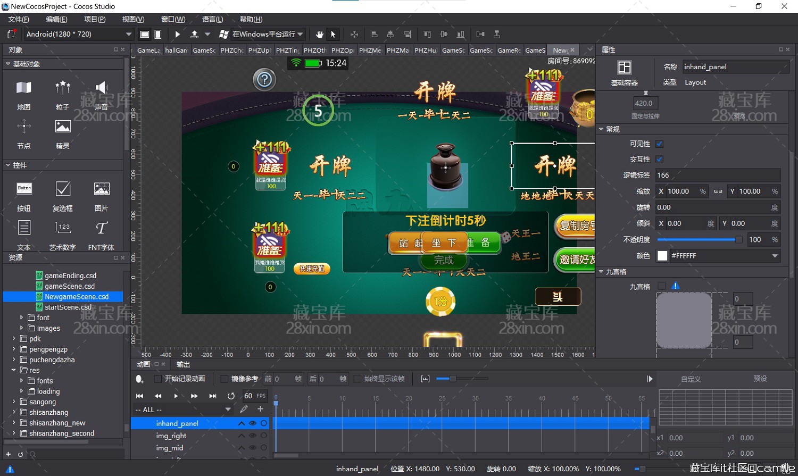Viewport: 798px width, 476px height.
Task: Click the timeline play button
Action: coord(176,396)
